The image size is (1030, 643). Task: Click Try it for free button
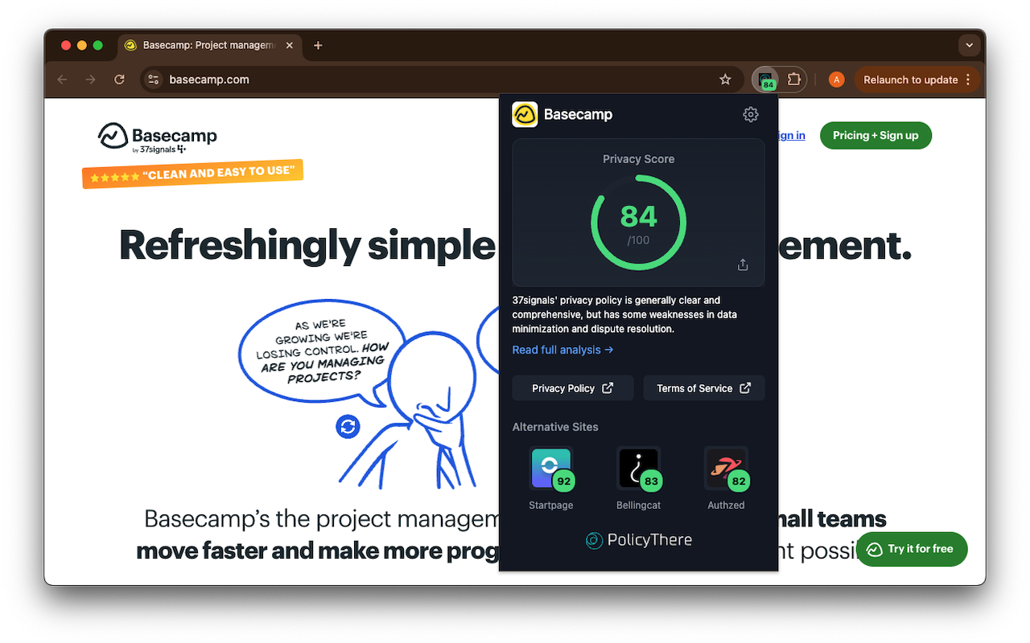click(x=911, y=549)
